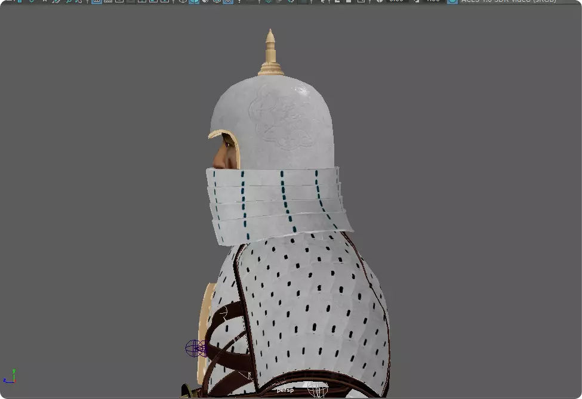Select the layered neck guard with teal lacing

point(278,205)
